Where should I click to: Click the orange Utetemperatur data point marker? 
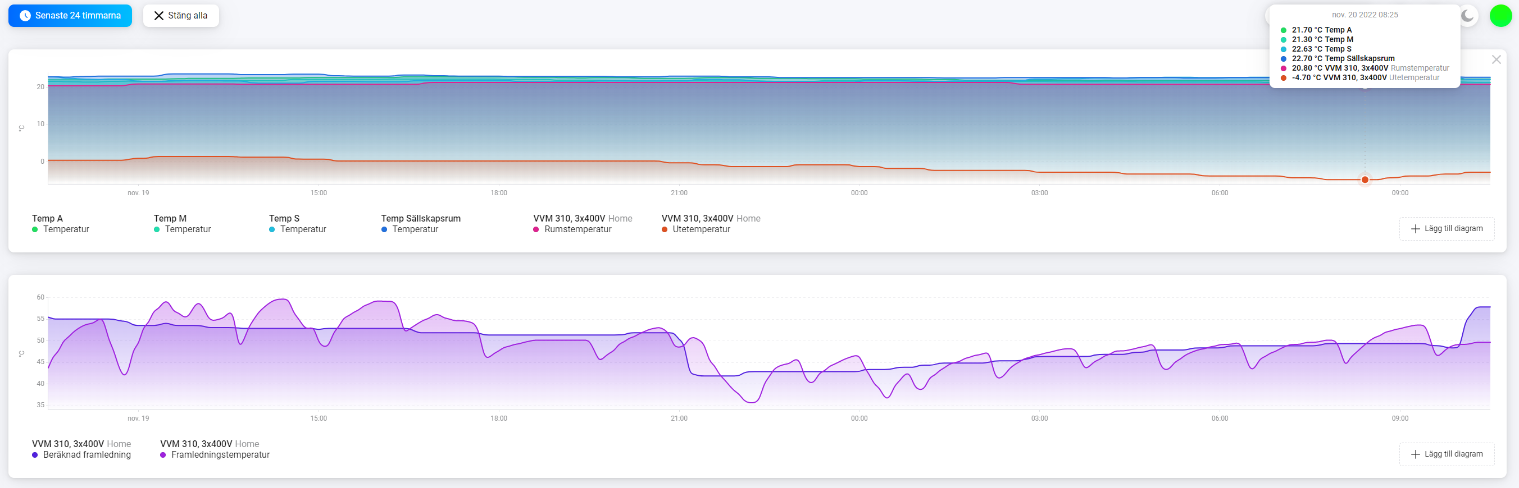(x=1365, y=179)
